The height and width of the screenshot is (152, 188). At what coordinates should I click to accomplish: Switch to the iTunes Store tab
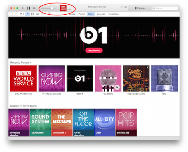114,14
